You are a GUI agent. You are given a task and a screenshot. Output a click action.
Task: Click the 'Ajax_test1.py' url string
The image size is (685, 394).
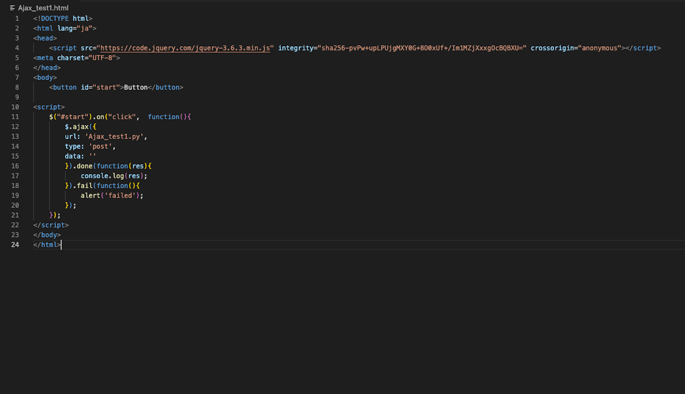pyautogui.click(x=115, y=137)
